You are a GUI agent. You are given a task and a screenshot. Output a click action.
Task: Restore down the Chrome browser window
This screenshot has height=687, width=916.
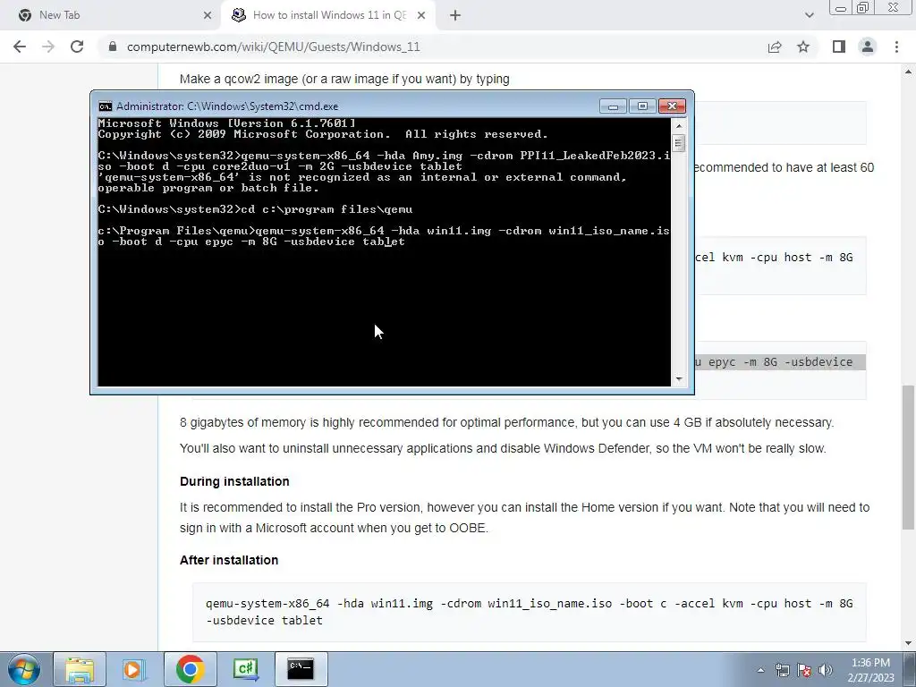coord(863,8)
